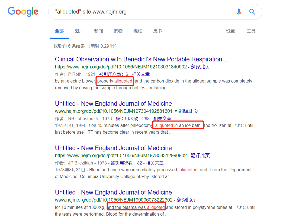
Task: Click the snippet "aliquoted in an ice bath"
Action: (x=178, y=125)
